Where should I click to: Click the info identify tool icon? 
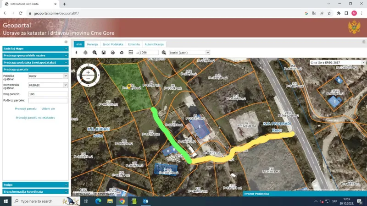(77, 53)
